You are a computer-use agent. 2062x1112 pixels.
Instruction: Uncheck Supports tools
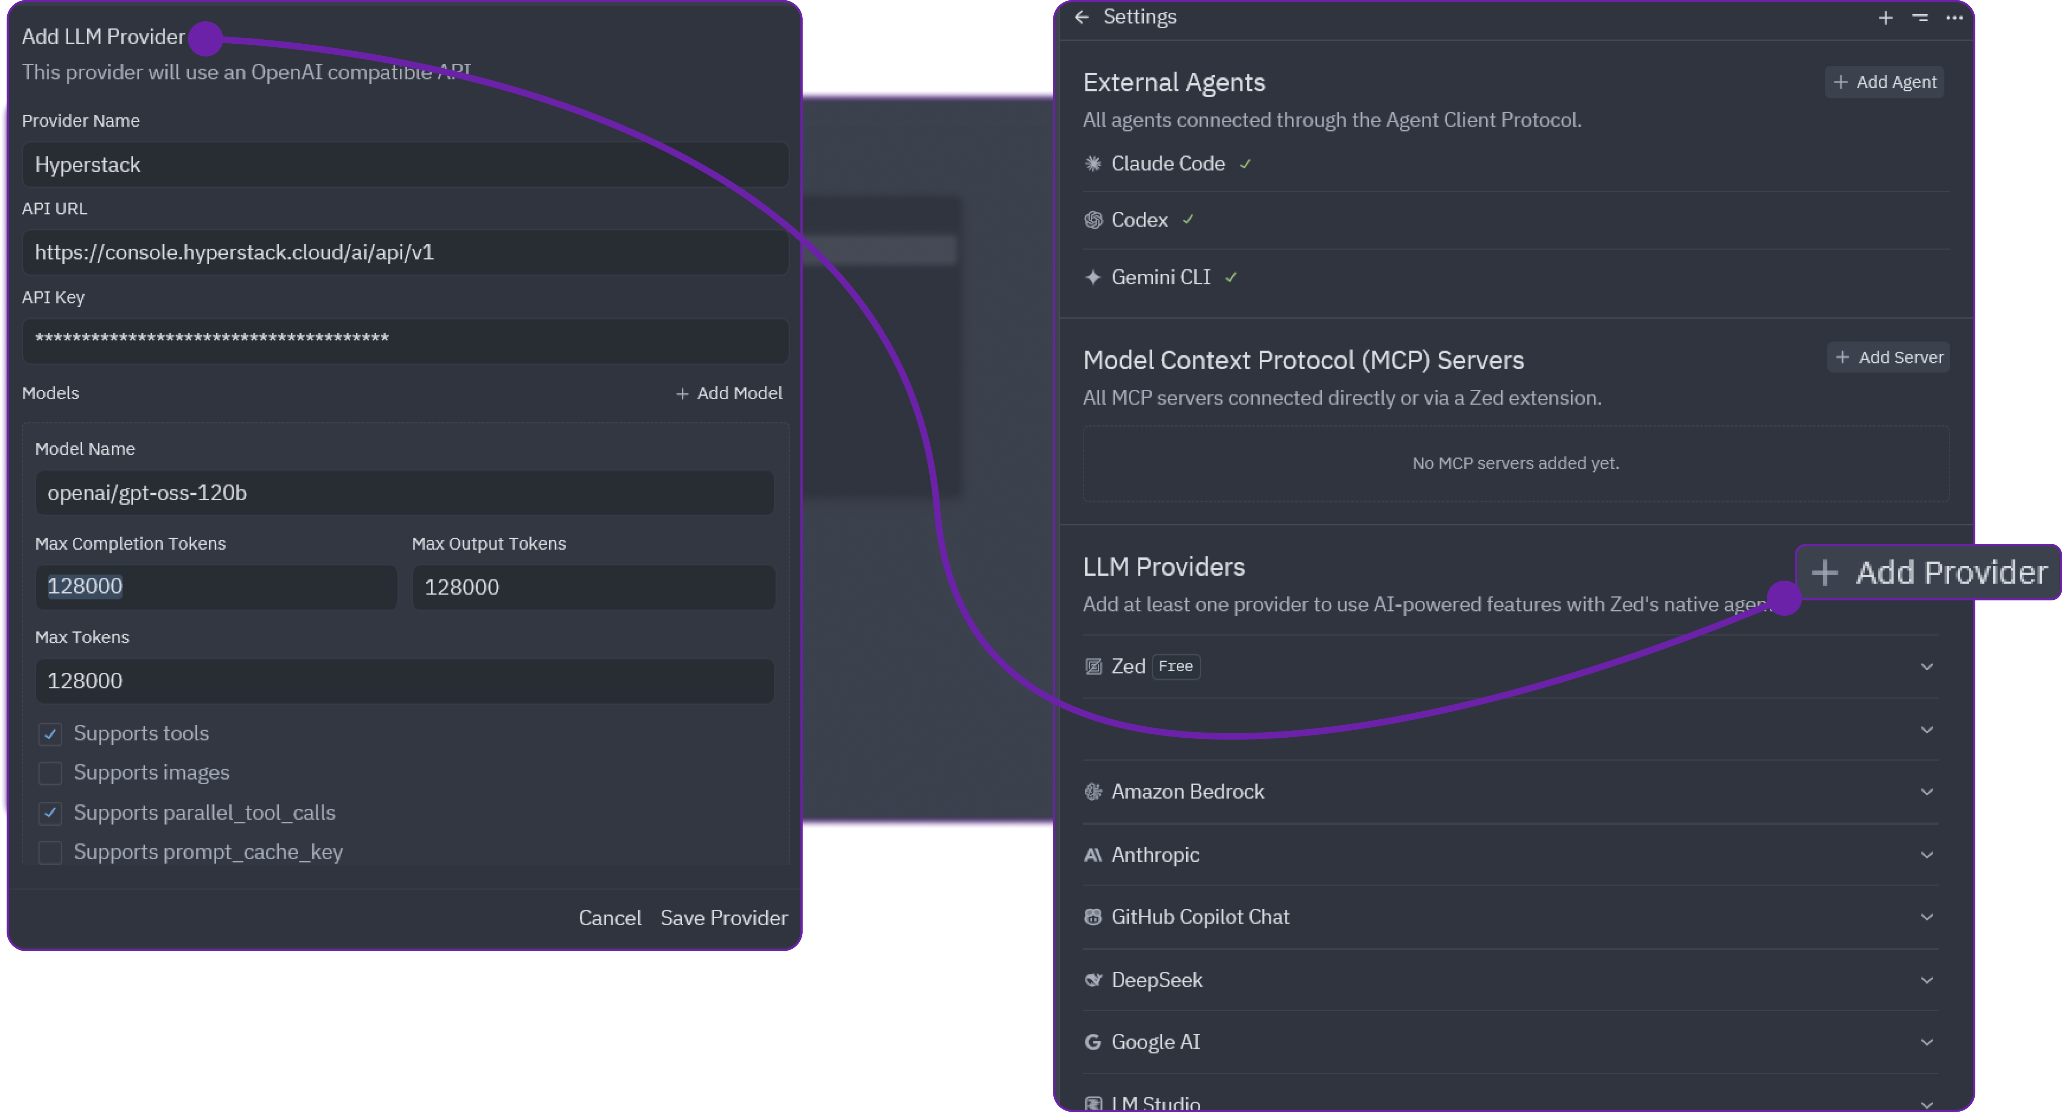pyautogui.click(x=50, y=734)
